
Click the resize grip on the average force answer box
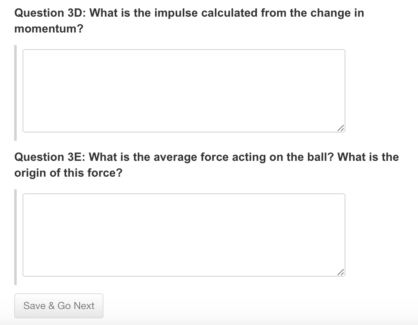(342, 272)
